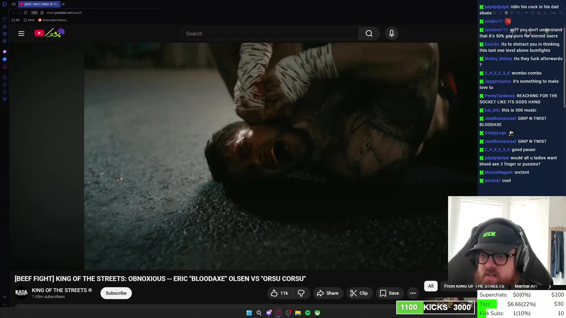Switch to the BEEF FIGHT browser tab
Screen dimensions: 566x318
click(x=39, y=4)
